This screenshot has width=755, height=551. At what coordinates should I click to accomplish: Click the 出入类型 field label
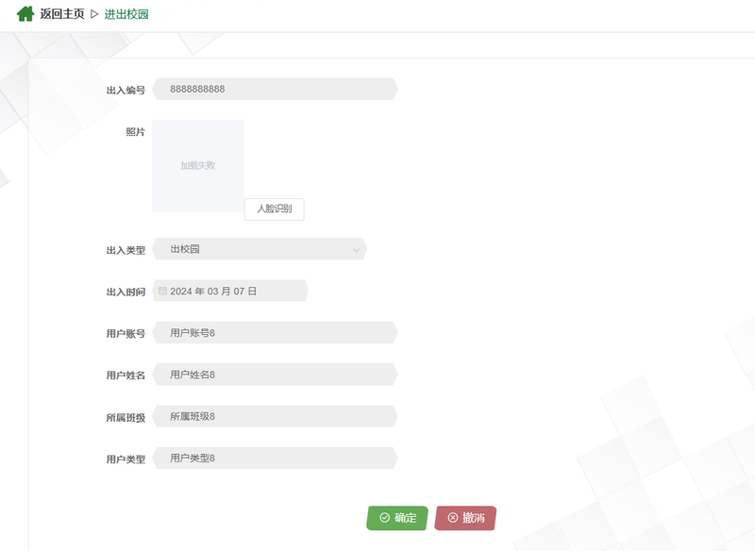point(126,250)
